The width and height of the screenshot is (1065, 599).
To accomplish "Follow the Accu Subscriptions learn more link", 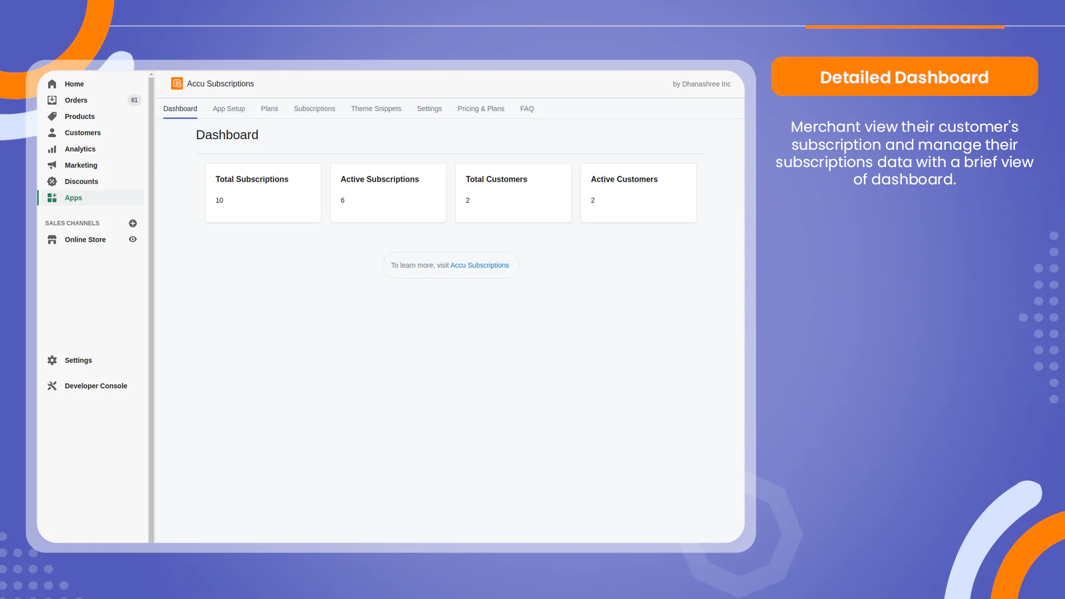I will coord(479,266).
